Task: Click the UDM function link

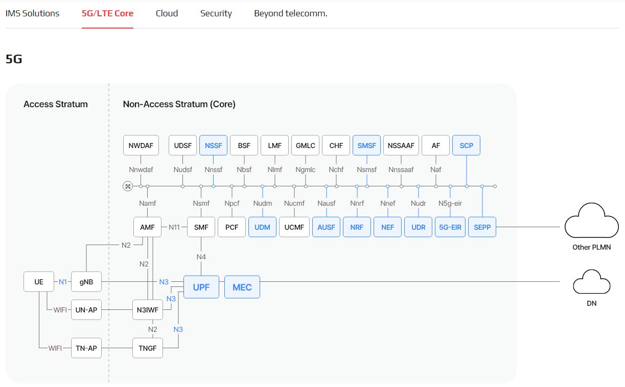Action: point(262,227)
